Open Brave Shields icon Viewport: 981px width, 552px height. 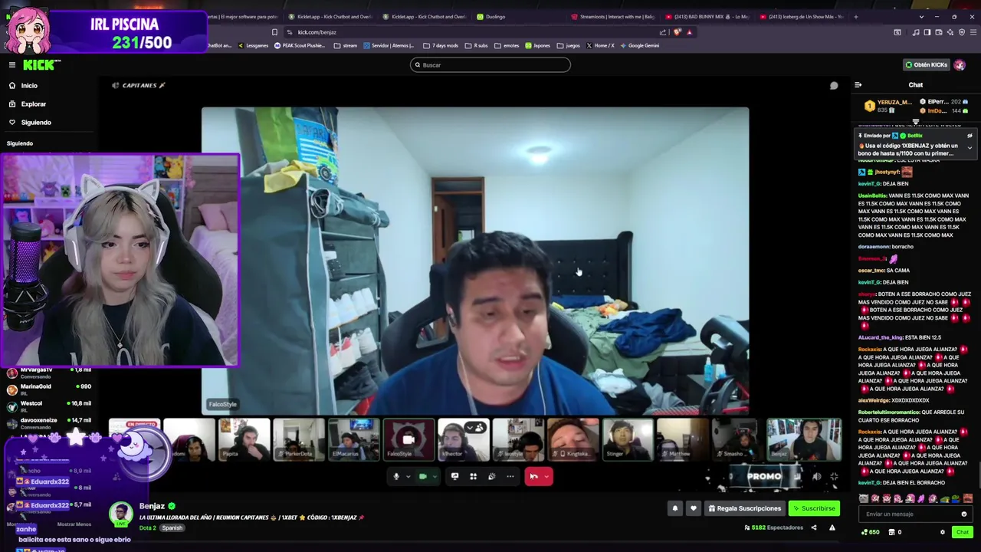[x=677, y=32]
